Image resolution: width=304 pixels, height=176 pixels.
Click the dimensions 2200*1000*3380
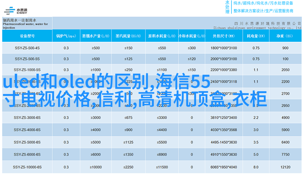point(224,70)
